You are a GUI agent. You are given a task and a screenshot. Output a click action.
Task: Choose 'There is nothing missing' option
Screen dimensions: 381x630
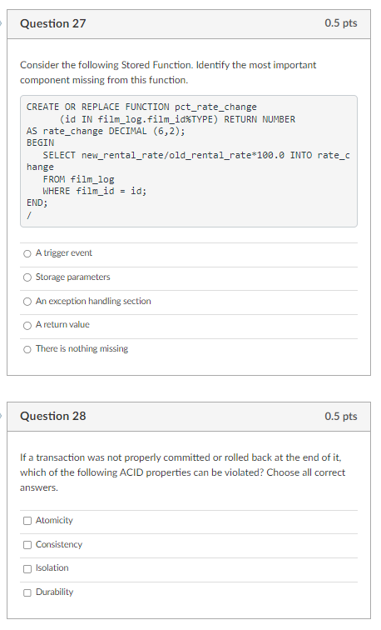27,349
